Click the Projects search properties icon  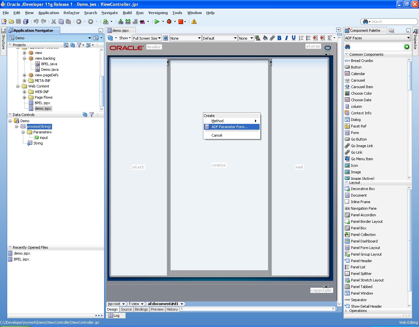point(66,45)
